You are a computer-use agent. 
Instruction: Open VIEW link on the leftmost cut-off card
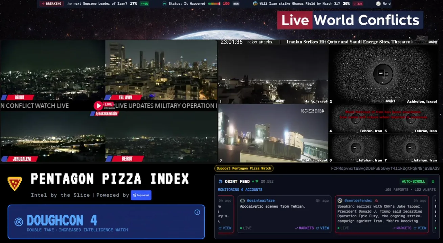tap(225, 228)
